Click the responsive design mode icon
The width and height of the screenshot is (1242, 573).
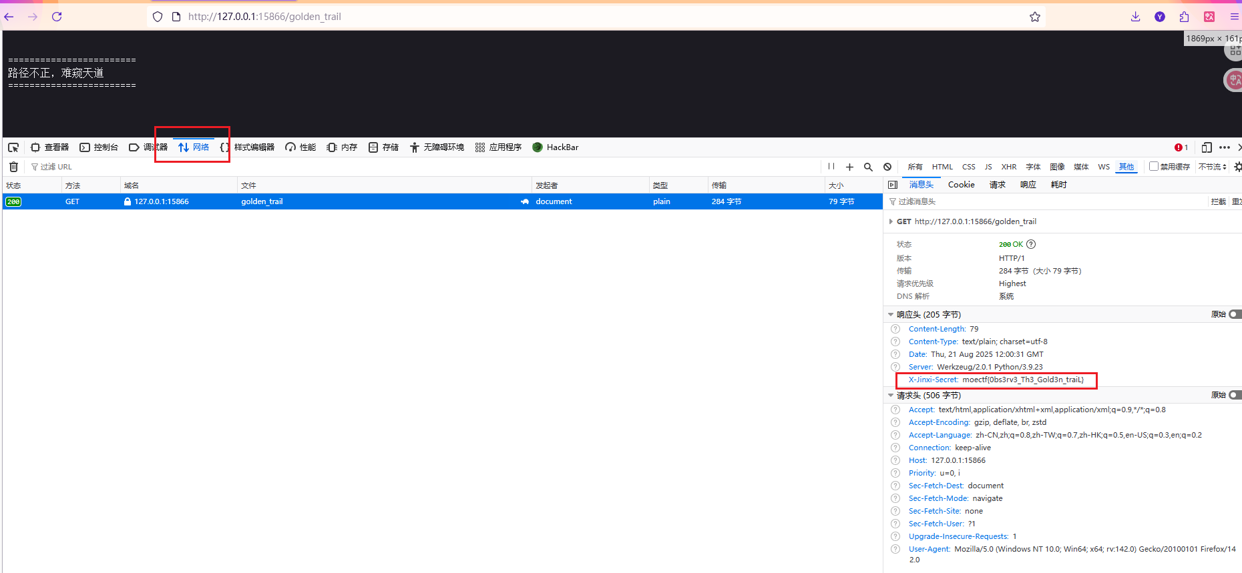[x=1206, y=147]
